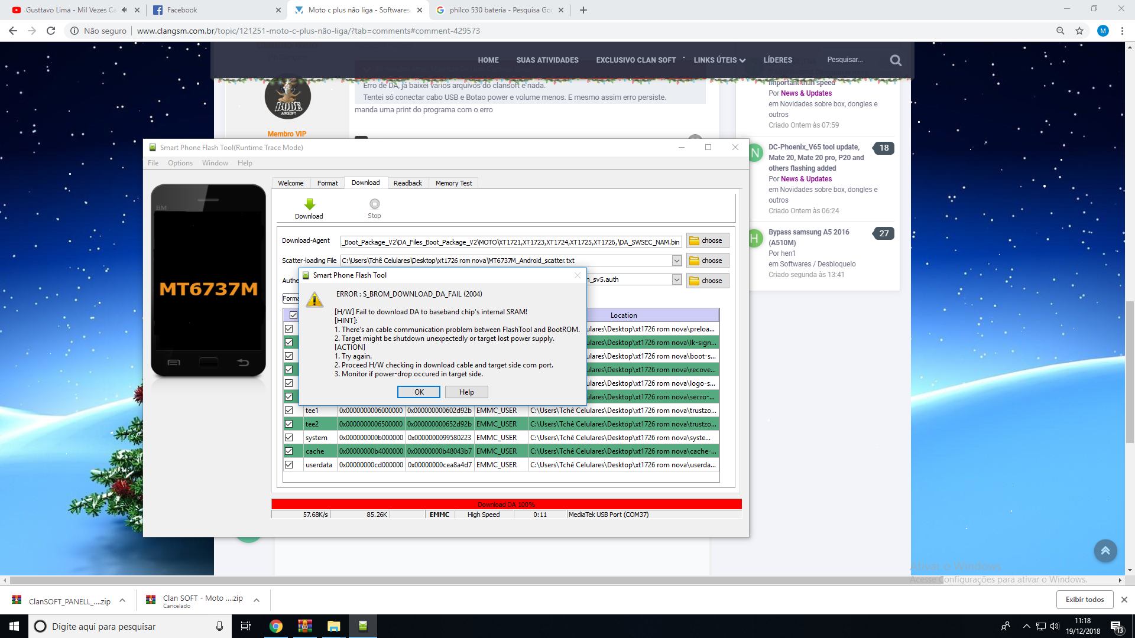Click the browser reload icon
Image resolution: width=1135 pixels, height=638 pixels.
tap(51, 31)
